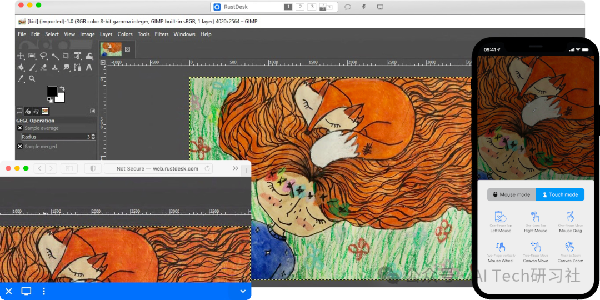This screenshot has height=300, width=600.
Task: Click the web.rustdesk.com address bar
Action: point(158,168)
